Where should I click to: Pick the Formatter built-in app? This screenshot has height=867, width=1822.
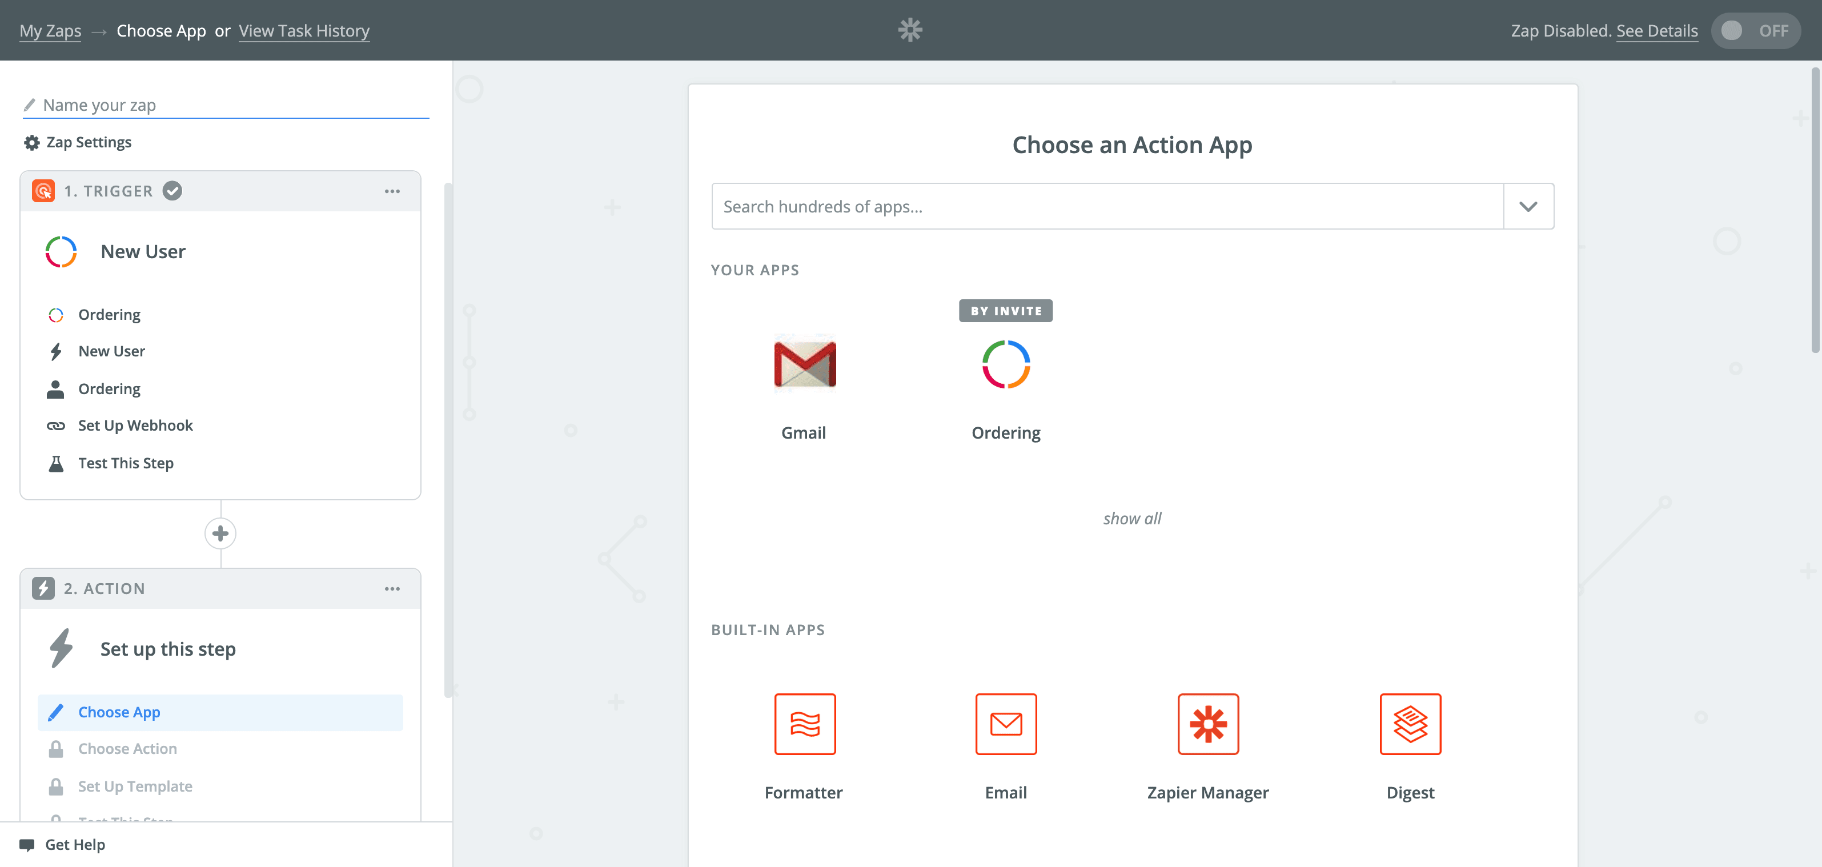804,724
